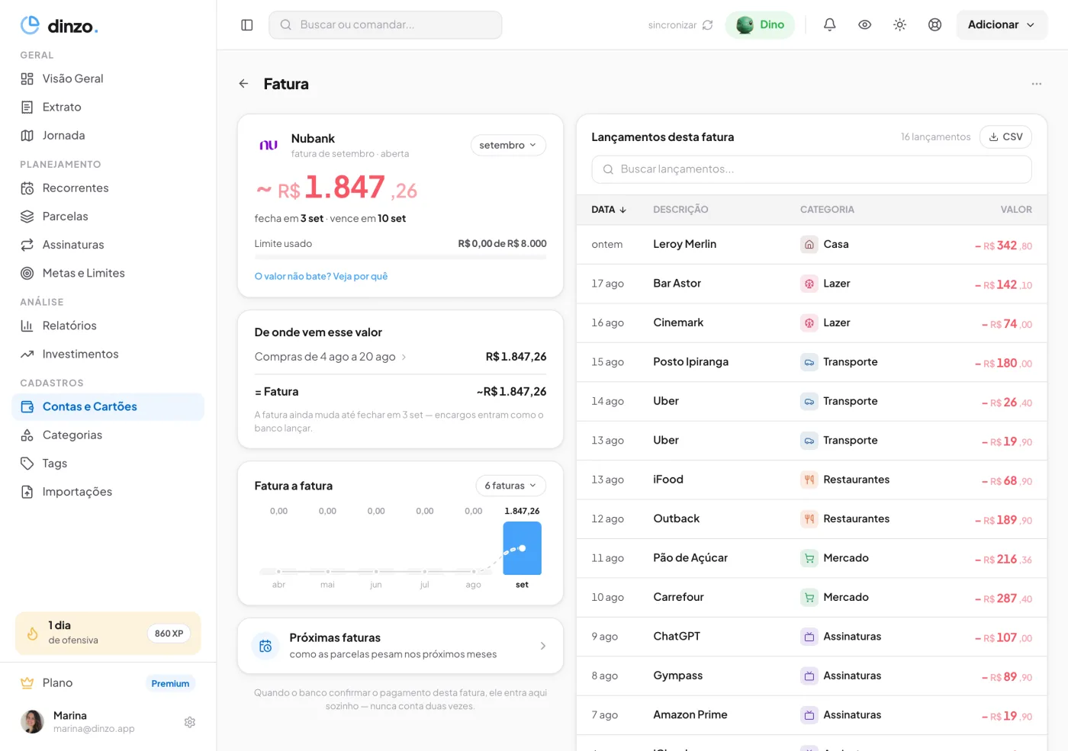Viewport: 1068px width, 751px height.
Task: Export entries with the CSV button
Action: click(x=1005, y=137)
